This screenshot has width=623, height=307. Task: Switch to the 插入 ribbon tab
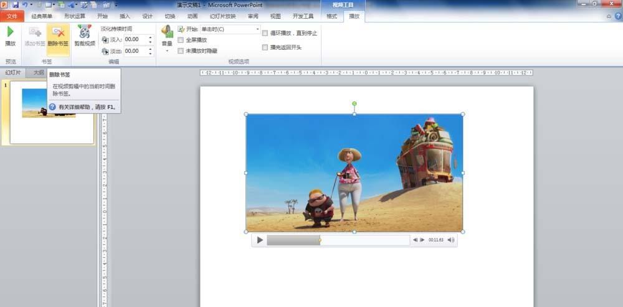point(125,16)
